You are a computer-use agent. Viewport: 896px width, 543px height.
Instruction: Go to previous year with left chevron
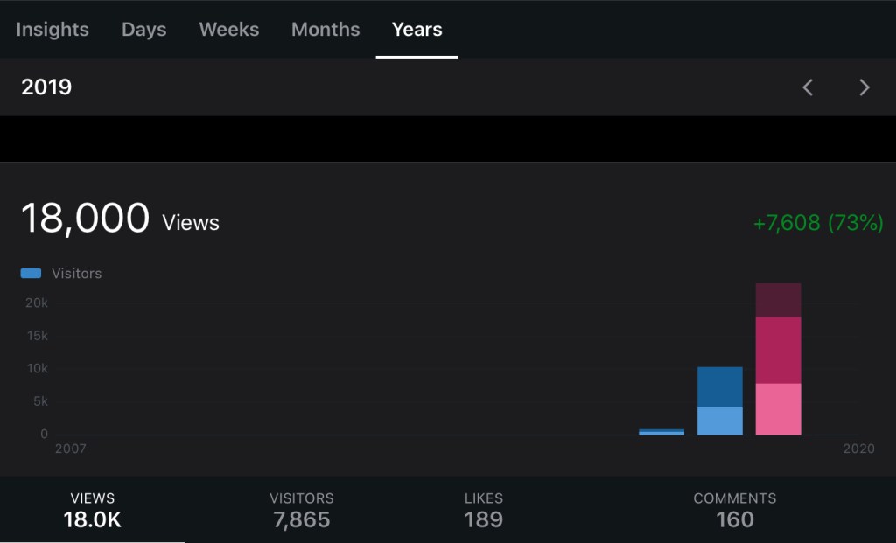click(808, 87)
